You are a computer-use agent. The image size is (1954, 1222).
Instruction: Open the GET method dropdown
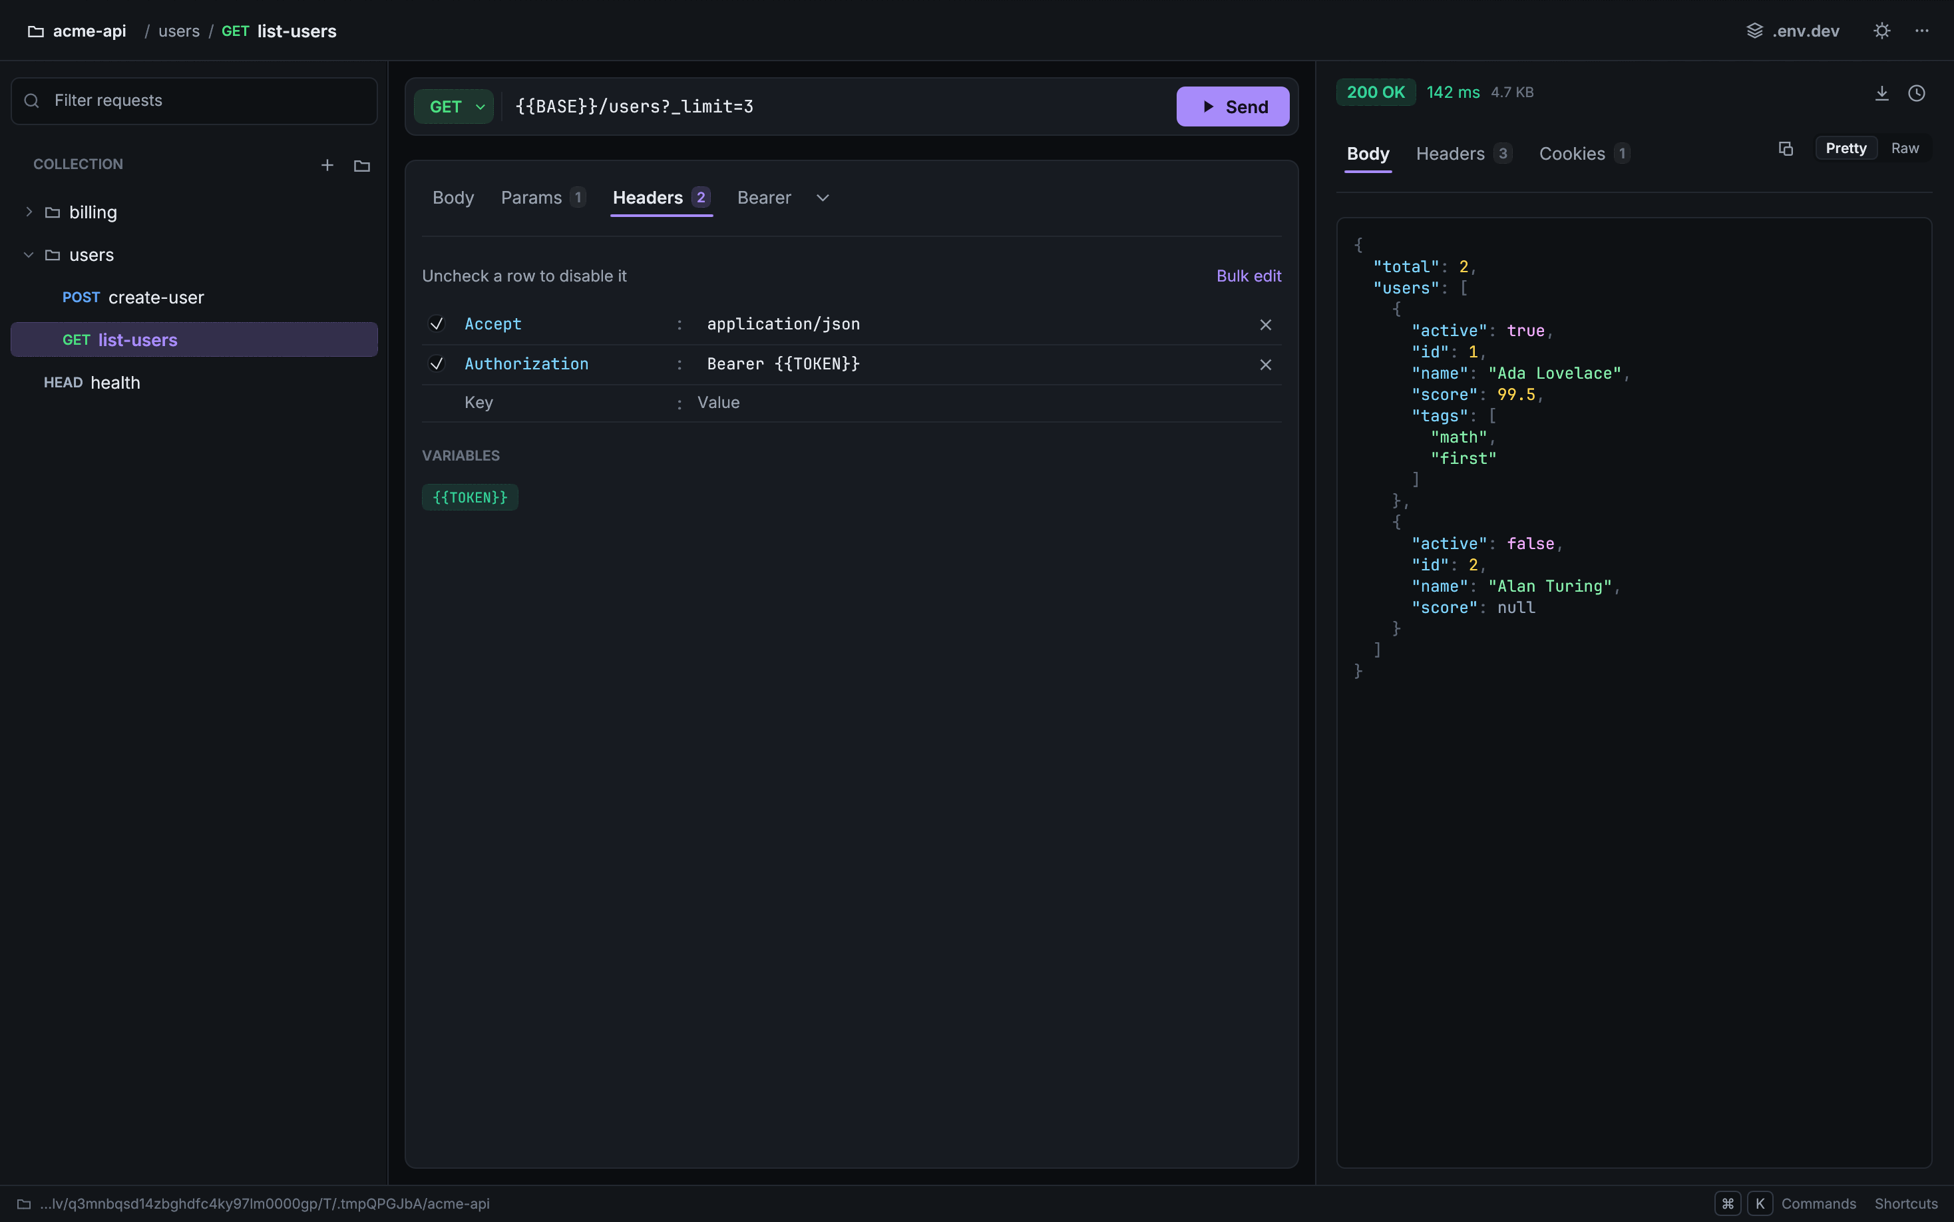(x=454, y=106)
